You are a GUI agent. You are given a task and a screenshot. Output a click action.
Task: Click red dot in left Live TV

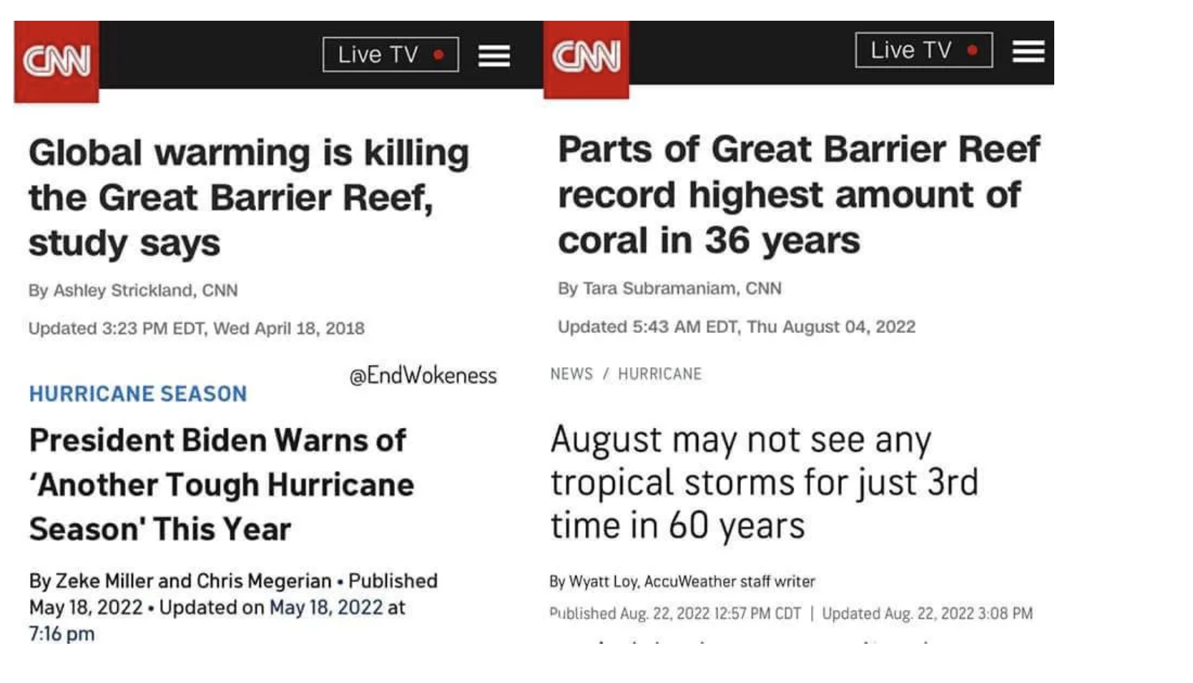click(x=438, y=54)
